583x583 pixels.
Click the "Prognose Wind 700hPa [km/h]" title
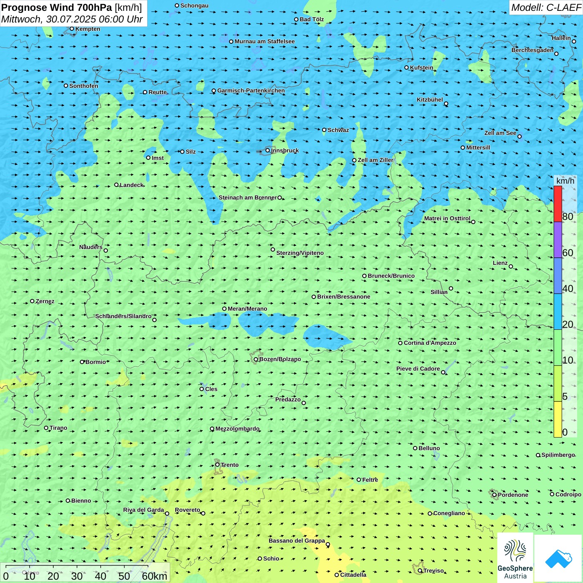(x=72, y=7)
